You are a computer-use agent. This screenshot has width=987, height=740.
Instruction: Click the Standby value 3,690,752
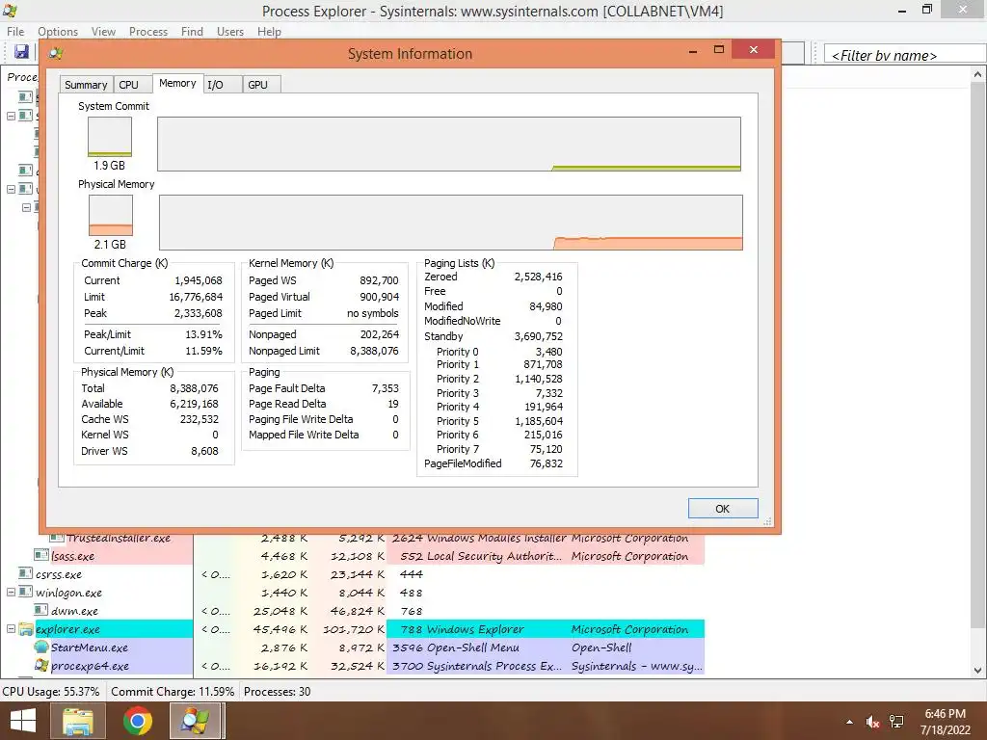pos(538,336)
